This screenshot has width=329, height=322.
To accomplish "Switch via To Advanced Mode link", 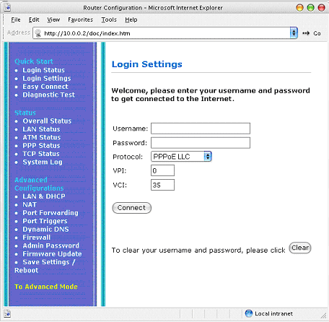I will point(46,287).
